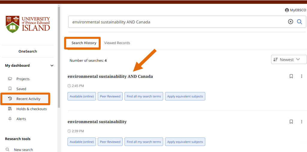Viewport: 307px width, 152px height.
Task: Click 'environmental sustainability AND Canada' search link
Action: [x=110, y=77]
